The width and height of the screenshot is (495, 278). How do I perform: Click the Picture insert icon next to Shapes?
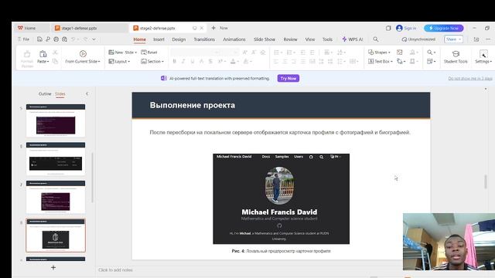coord(399,53)
